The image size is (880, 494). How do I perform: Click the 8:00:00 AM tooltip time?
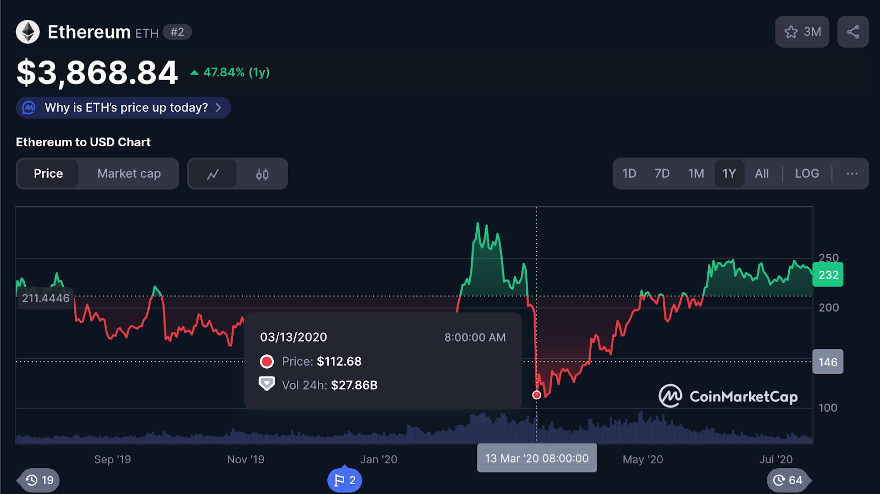click(x=475, y=337)
